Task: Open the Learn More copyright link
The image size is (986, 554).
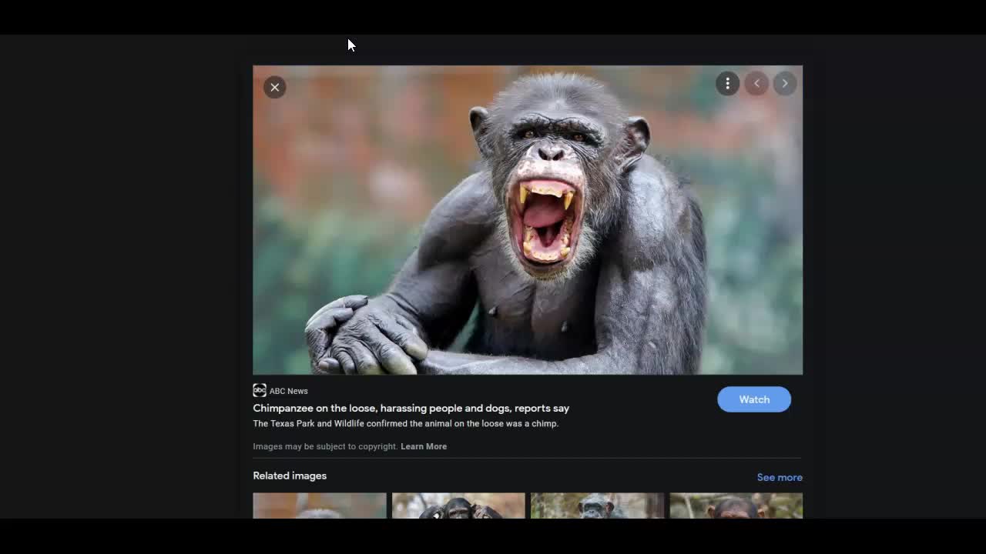Action: point(424,446)
